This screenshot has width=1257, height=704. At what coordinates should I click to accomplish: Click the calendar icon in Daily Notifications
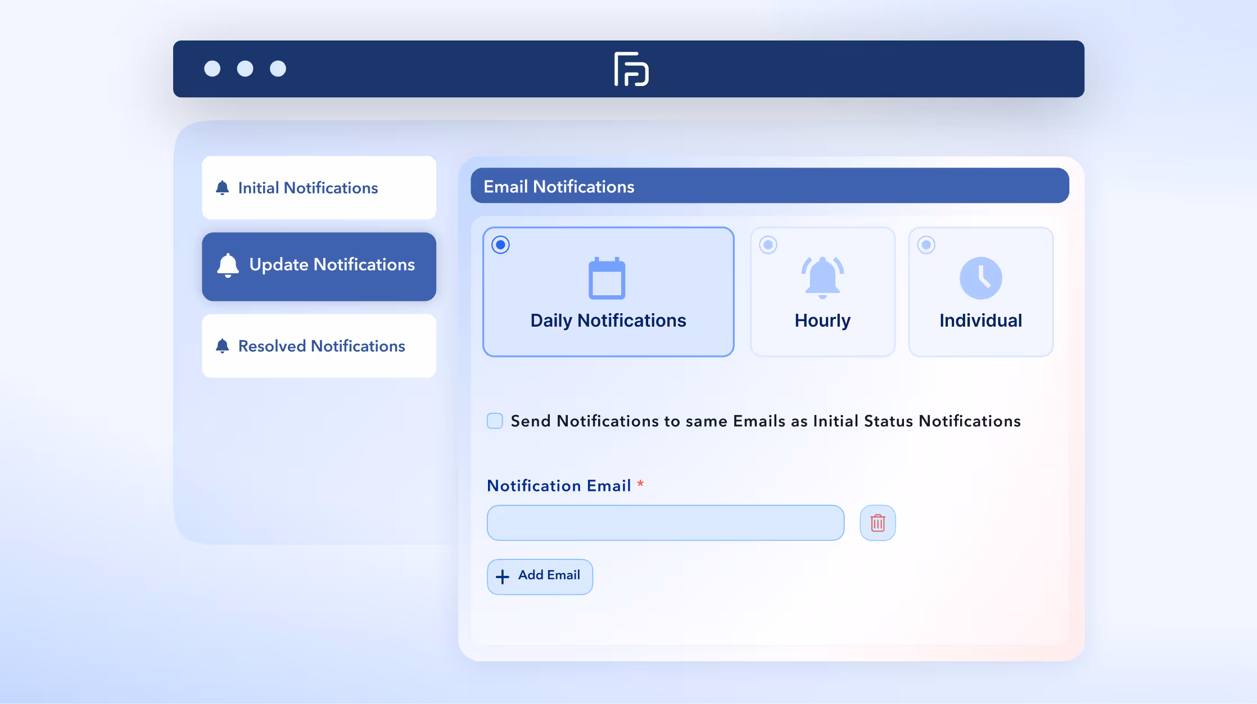(607, 278)
